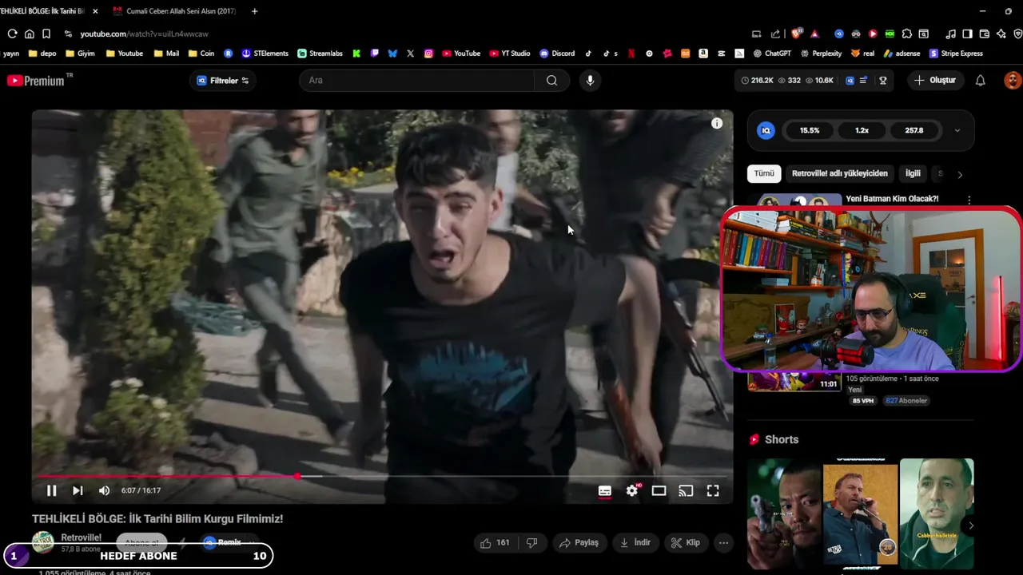Open the Retroville! channel name link
This screenshot has height=575, width=1023.
(x=81, y=537)
